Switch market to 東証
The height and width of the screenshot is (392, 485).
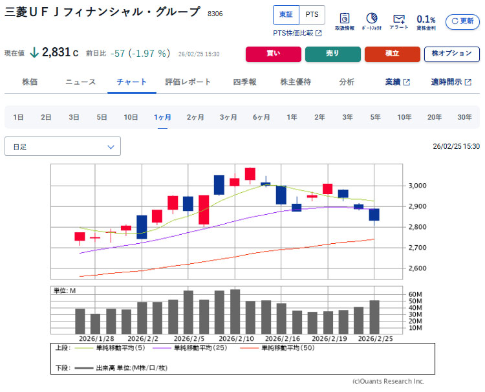tap(286, 14)
